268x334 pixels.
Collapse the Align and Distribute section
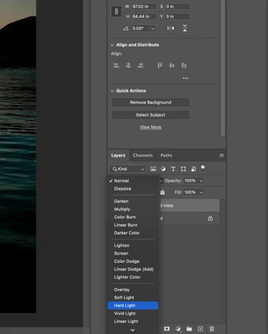point(112,45)
